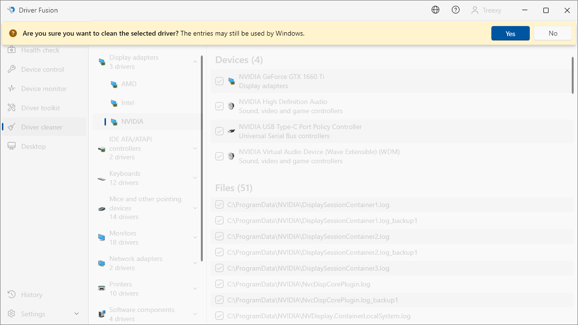Toggle NVIDIA High Definition Audio checkbox
This screenshot has height=325, width=578.
click(x=219, y=106)
